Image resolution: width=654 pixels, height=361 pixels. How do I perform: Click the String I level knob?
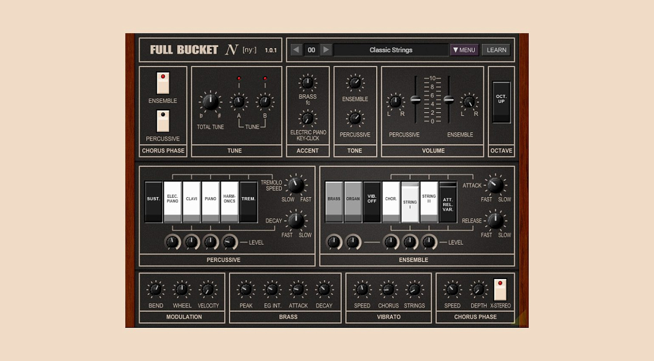(x=410, y=242)
